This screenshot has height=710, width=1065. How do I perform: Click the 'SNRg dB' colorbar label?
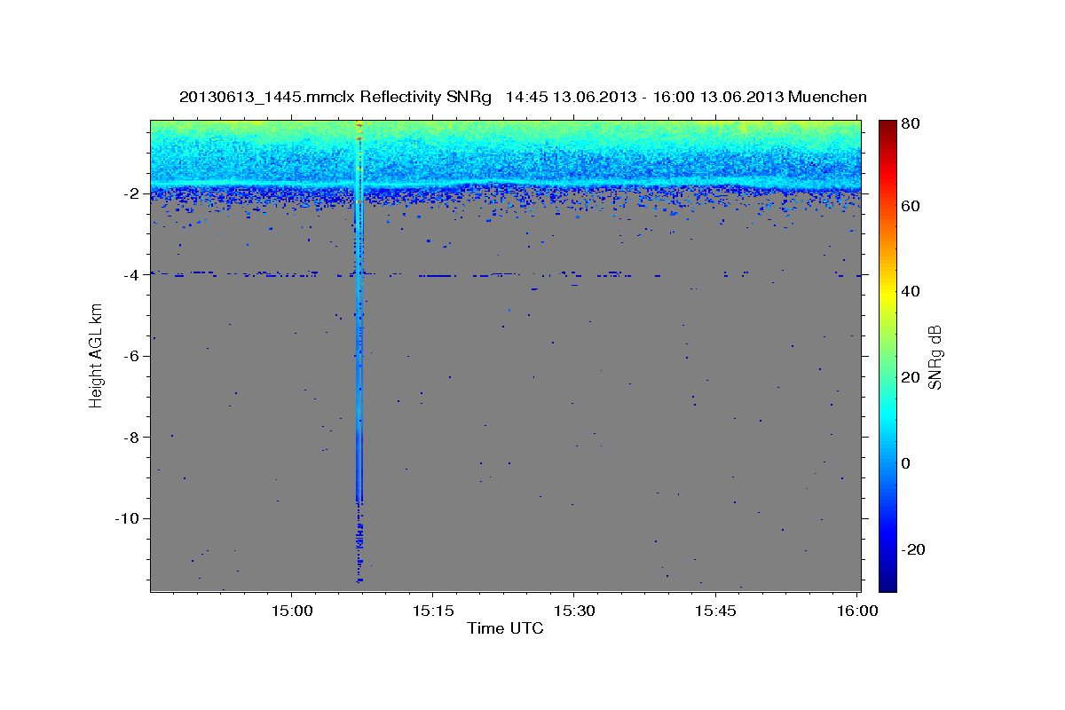pyautogui.click(x=935, y=357)
